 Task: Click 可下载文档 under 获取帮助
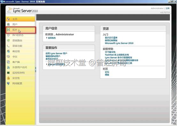(110, 52)
